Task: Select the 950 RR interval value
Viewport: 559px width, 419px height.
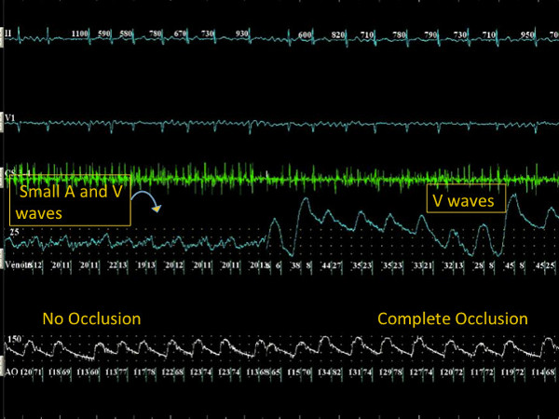Action: coord(527,35)
